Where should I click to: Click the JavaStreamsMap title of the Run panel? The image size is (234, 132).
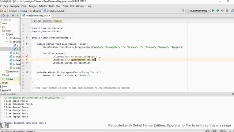click(8, 94)
